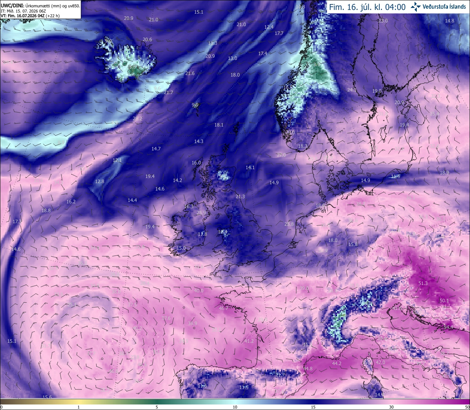Click the 23.0 value at the top

click(x=383, y=21)
